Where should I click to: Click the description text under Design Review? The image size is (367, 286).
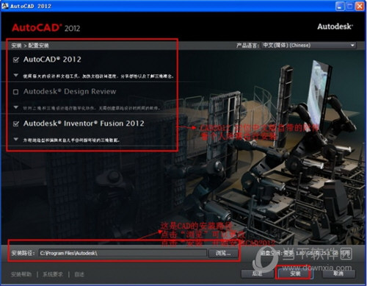(92, 108)
